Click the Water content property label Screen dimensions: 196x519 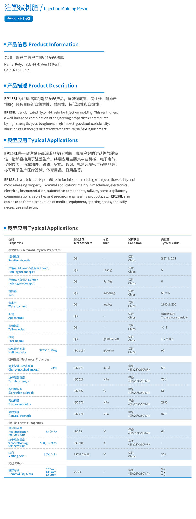(17, 306)
